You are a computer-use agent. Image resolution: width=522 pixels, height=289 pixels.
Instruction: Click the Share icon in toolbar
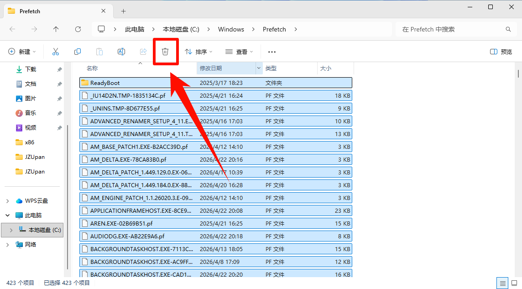tap(143, 52)
